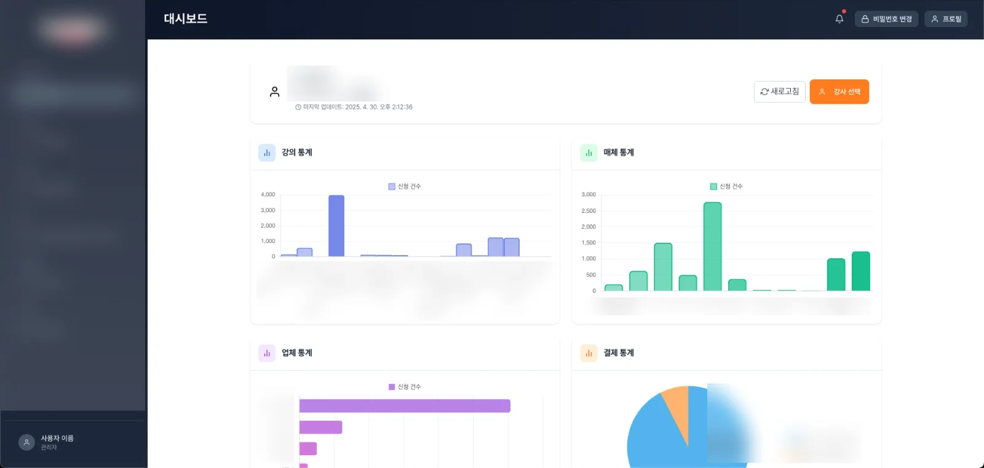This screenshot has height=468, width=984.
Task: Click the 마지막 업데이트 timestamp text
Action: (x=357, y=107)
